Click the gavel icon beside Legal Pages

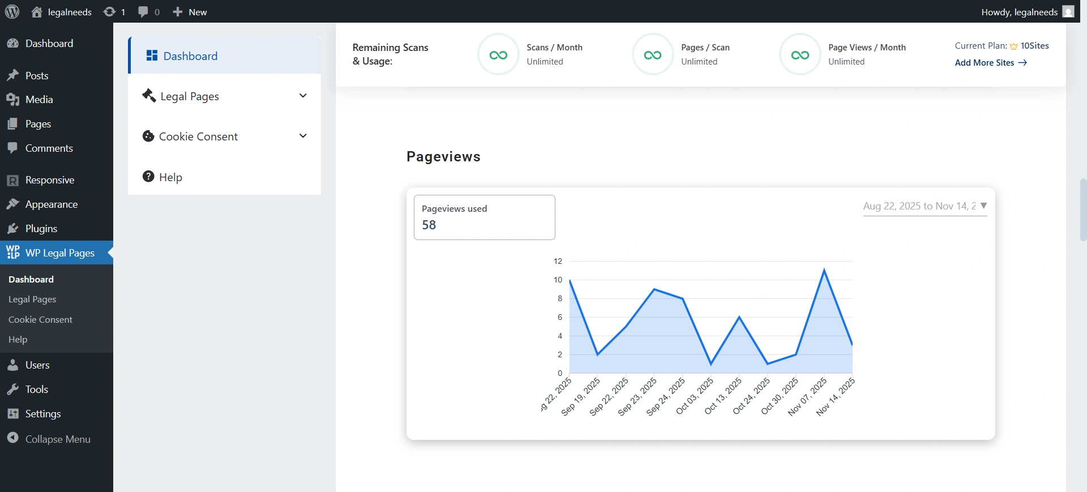click(149, 95)
